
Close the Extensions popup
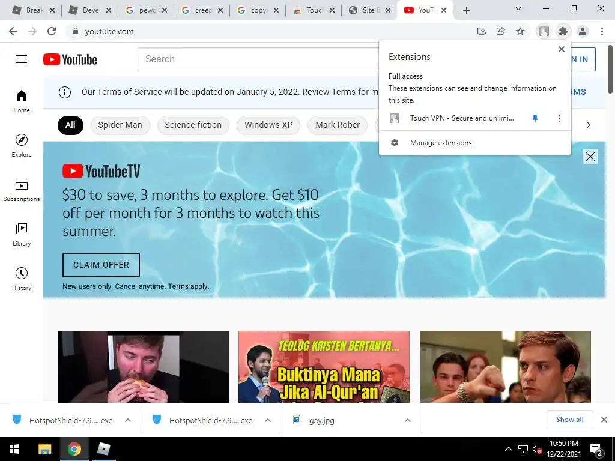click(562, 49)
